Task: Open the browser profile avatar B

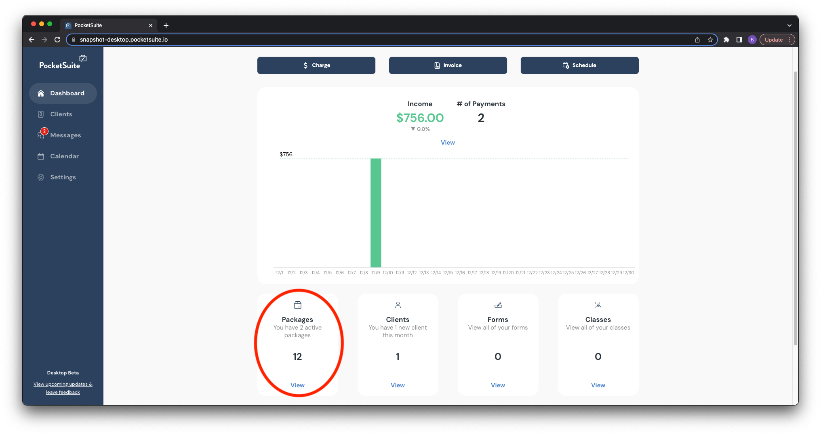Action: click(752, 40)
